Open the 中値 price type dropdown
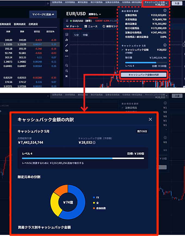 [x=85, y=35]
